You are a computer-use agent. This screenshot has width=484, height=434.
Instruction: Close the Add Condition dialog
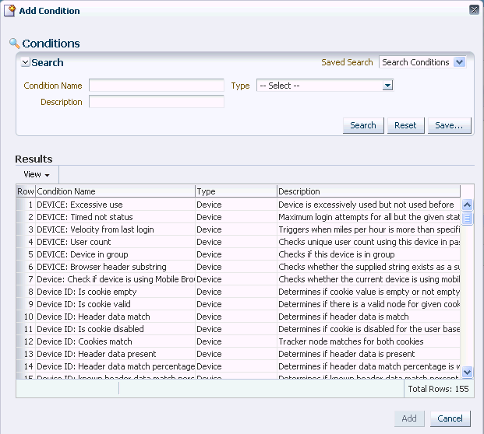[x=474, y=10]
